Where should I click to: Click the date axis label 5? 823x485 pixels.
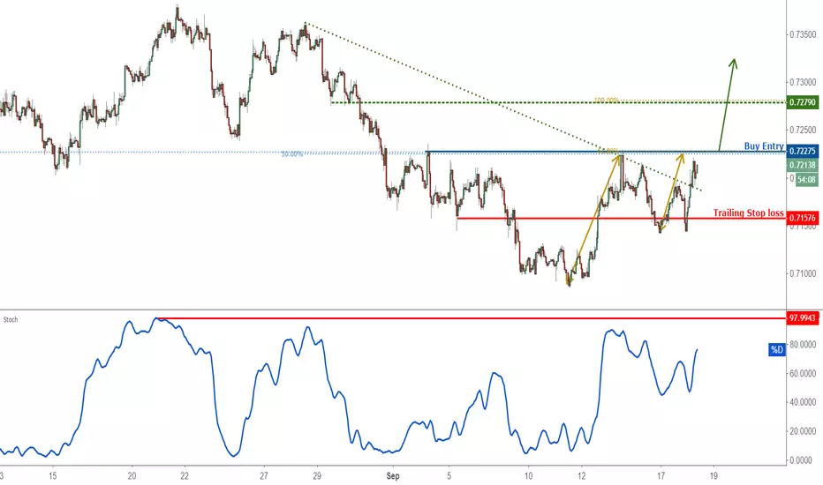tap(449, 476)
